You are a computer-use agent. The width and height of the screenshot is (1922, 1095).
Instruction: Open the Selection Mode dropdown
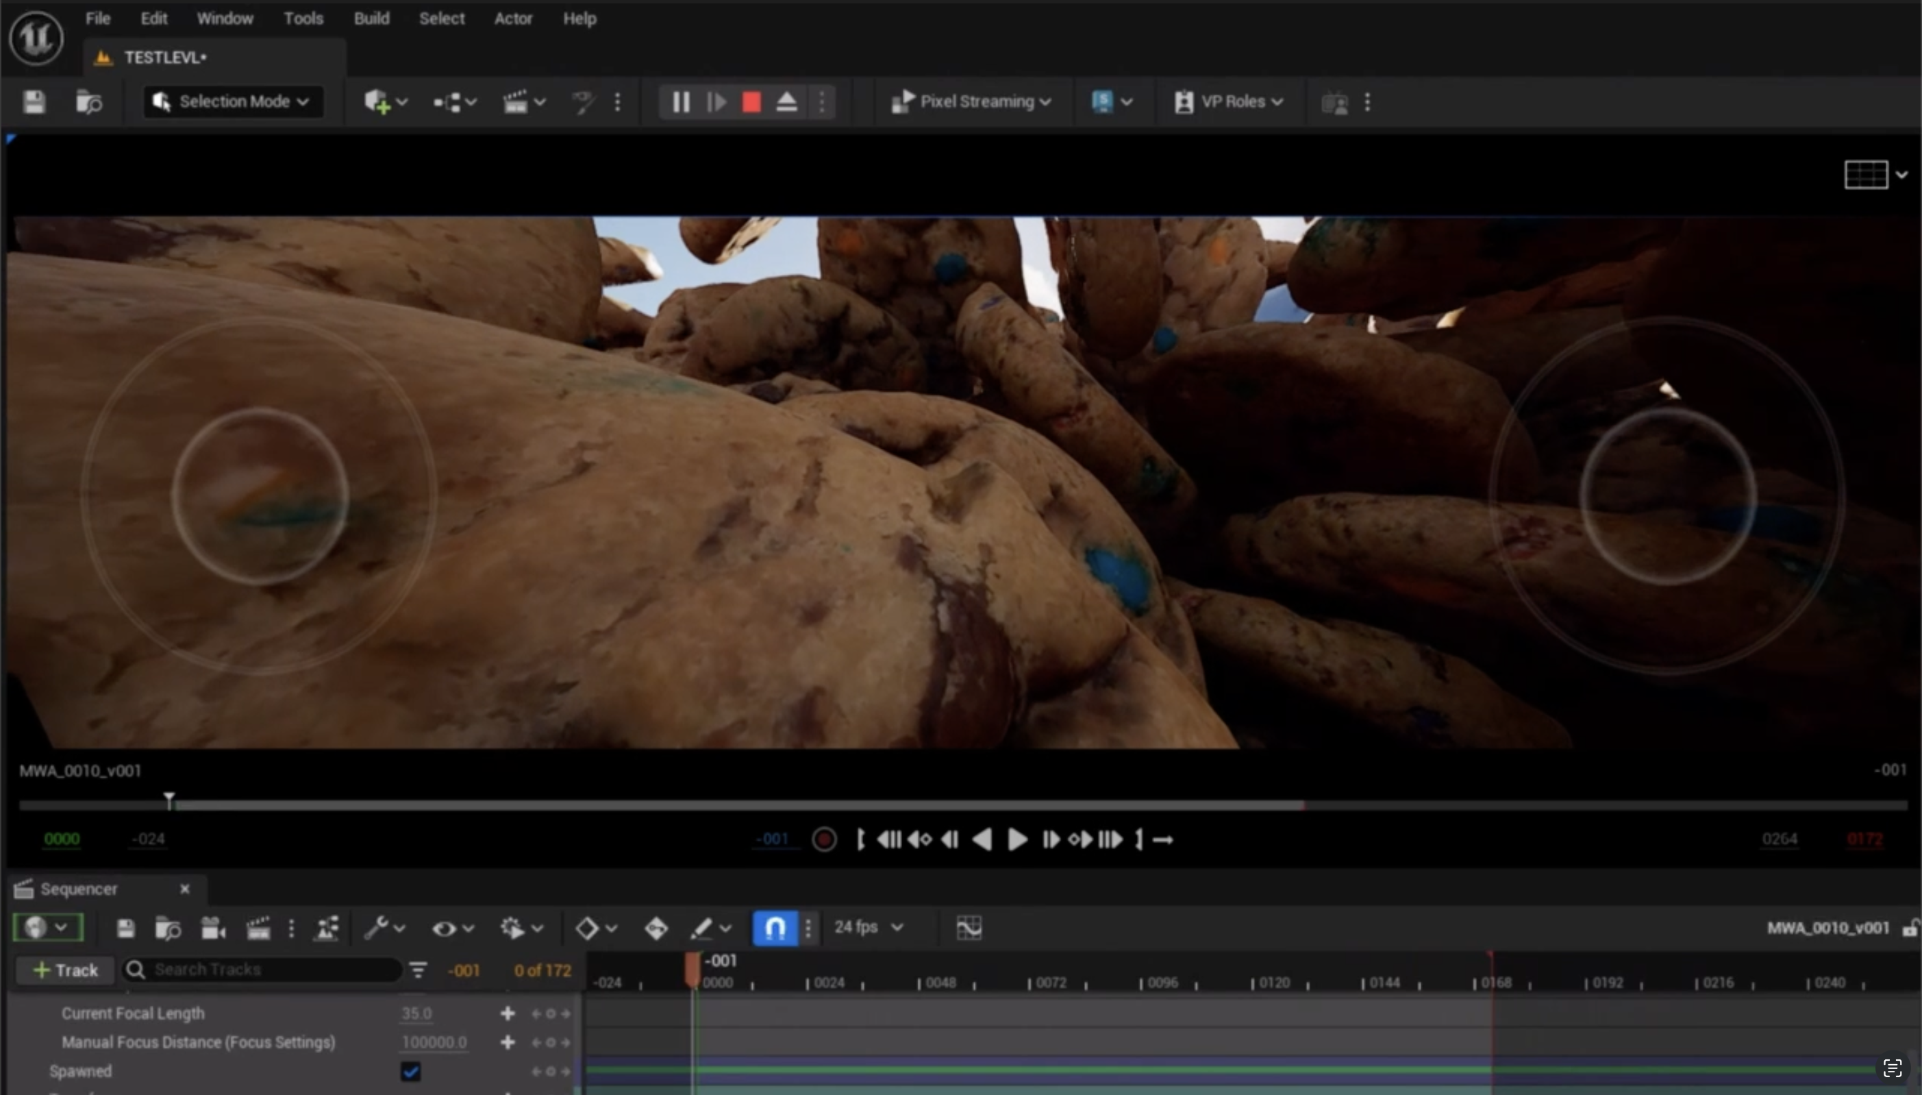pos(233,101)
